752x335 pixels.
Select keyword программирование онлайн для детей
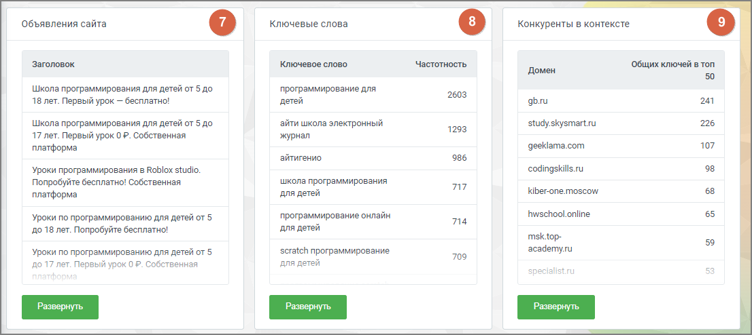coord(335,222)
